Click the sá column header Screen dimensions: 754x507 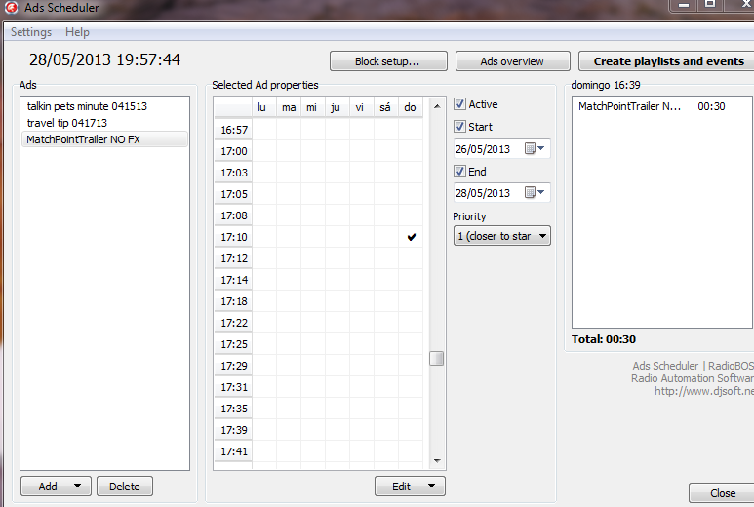click(x=386, y=107)
